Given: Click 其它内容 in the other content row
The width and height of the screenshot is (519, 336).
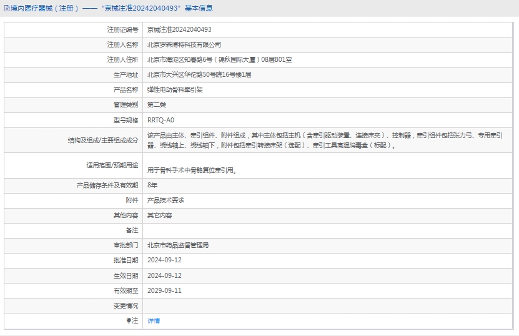Looking at the screenshot, I should pos(159,215).
